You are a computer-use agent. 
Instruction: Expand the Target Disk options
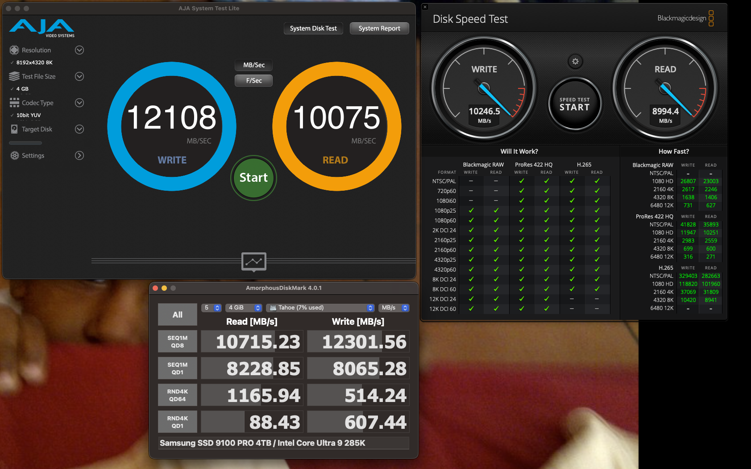pos(79,129)
